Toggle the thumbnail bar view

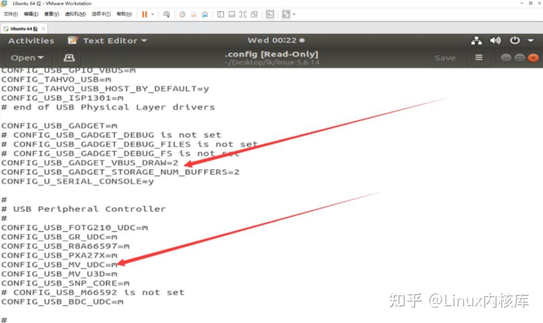pos(231,14)
